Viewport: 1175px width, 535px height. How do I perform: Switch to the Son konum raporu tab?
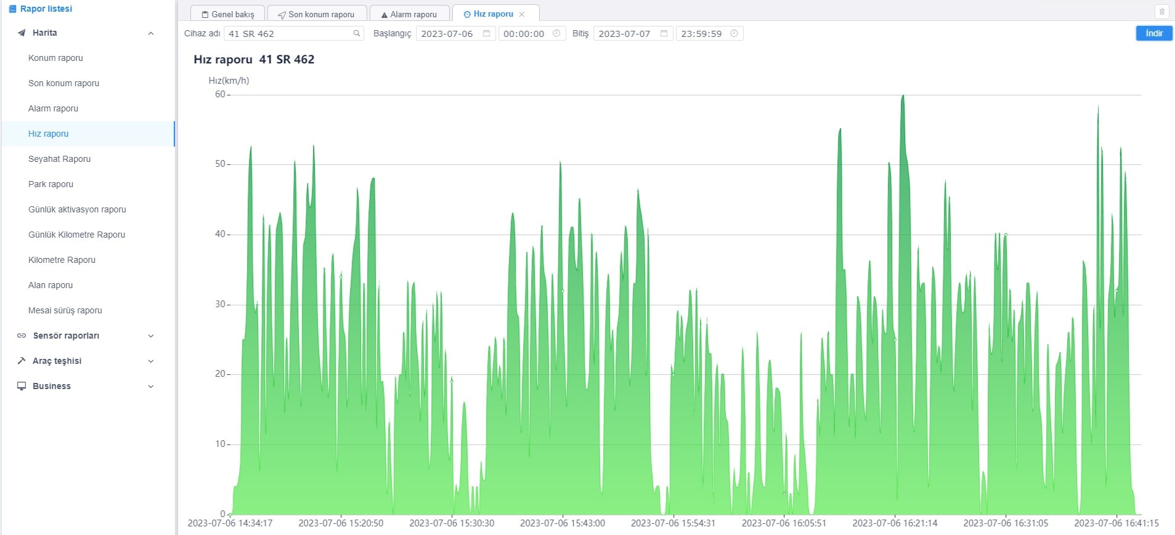(317, 14)
